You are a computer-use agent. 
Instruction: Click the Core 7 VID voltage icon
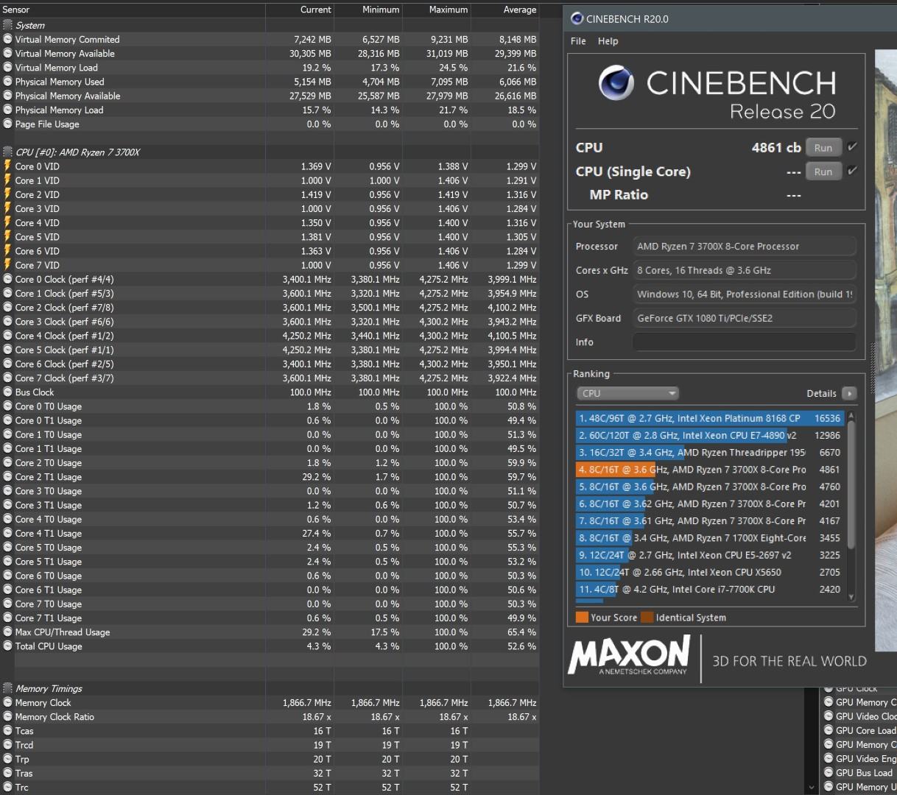point(7,265)
